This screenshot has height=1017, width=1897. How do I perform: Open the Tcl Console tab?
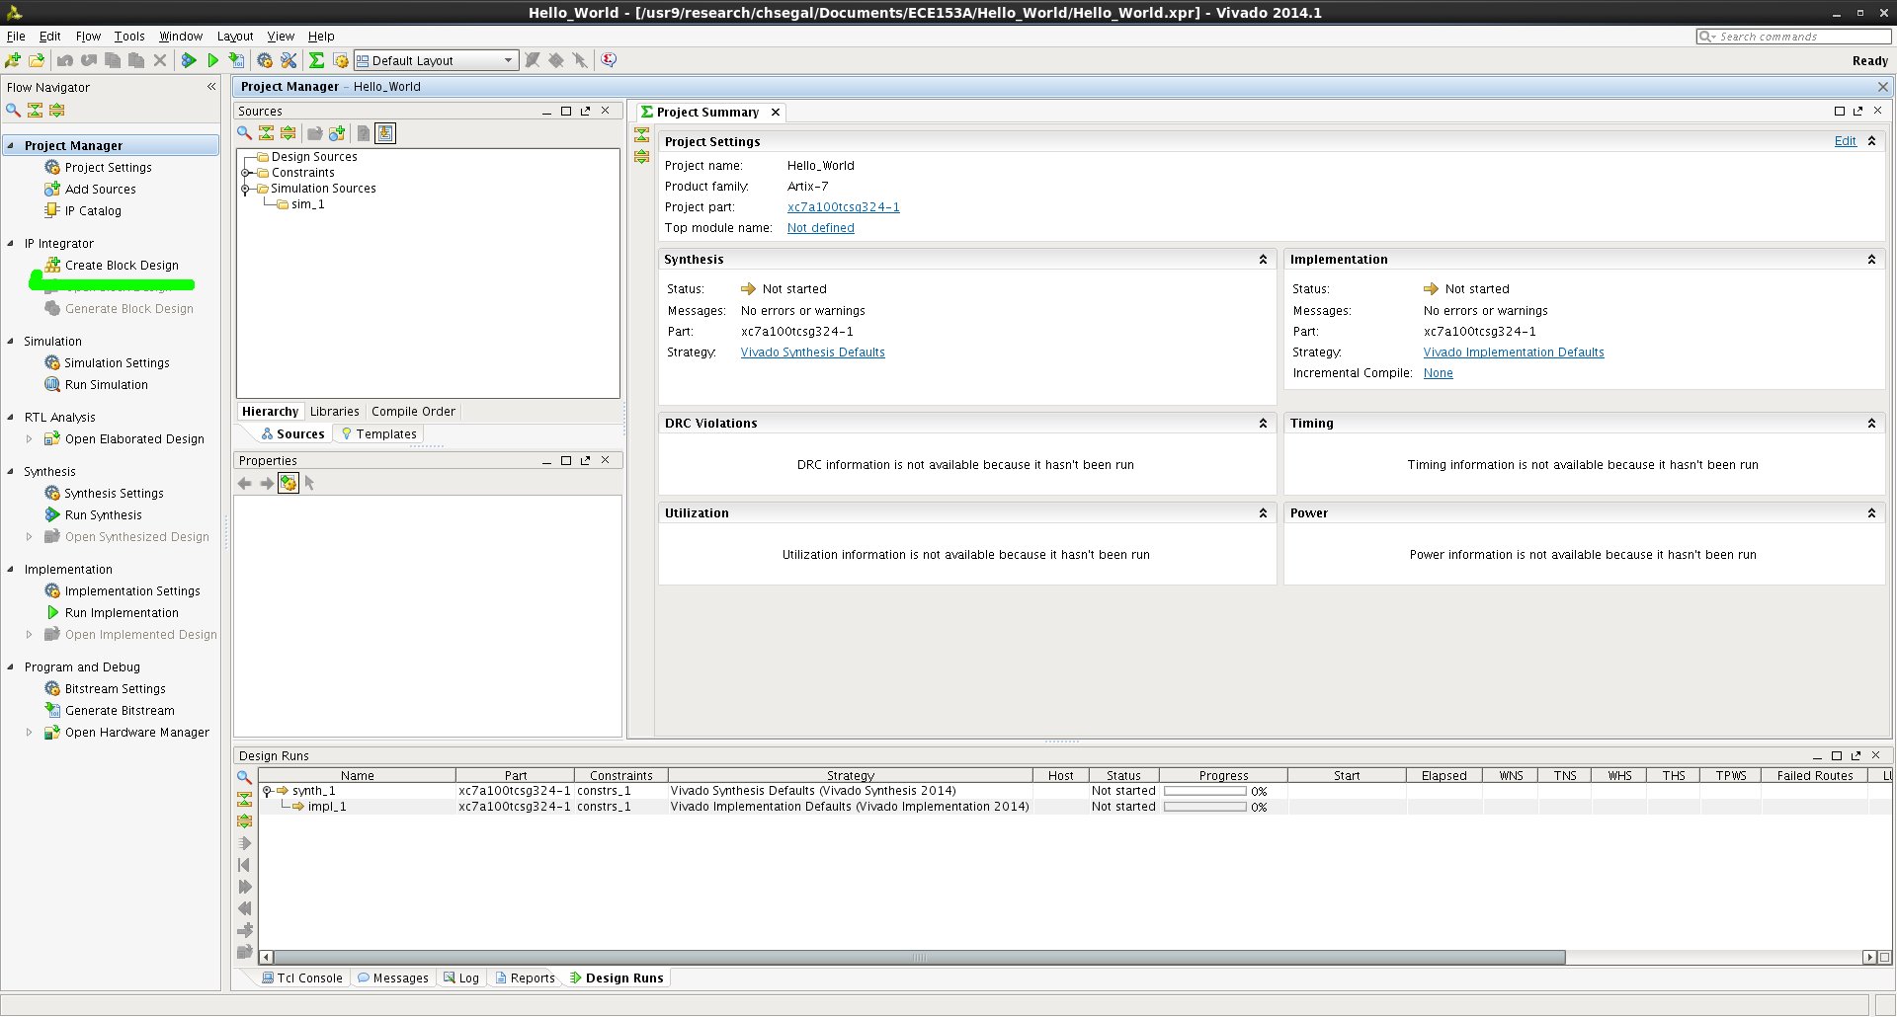(301, 978)
